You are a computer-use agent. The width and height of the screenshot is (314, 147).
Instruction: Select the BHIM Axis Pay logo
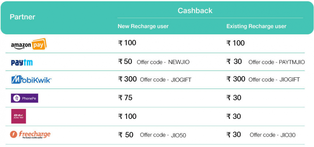pos(19,116)
